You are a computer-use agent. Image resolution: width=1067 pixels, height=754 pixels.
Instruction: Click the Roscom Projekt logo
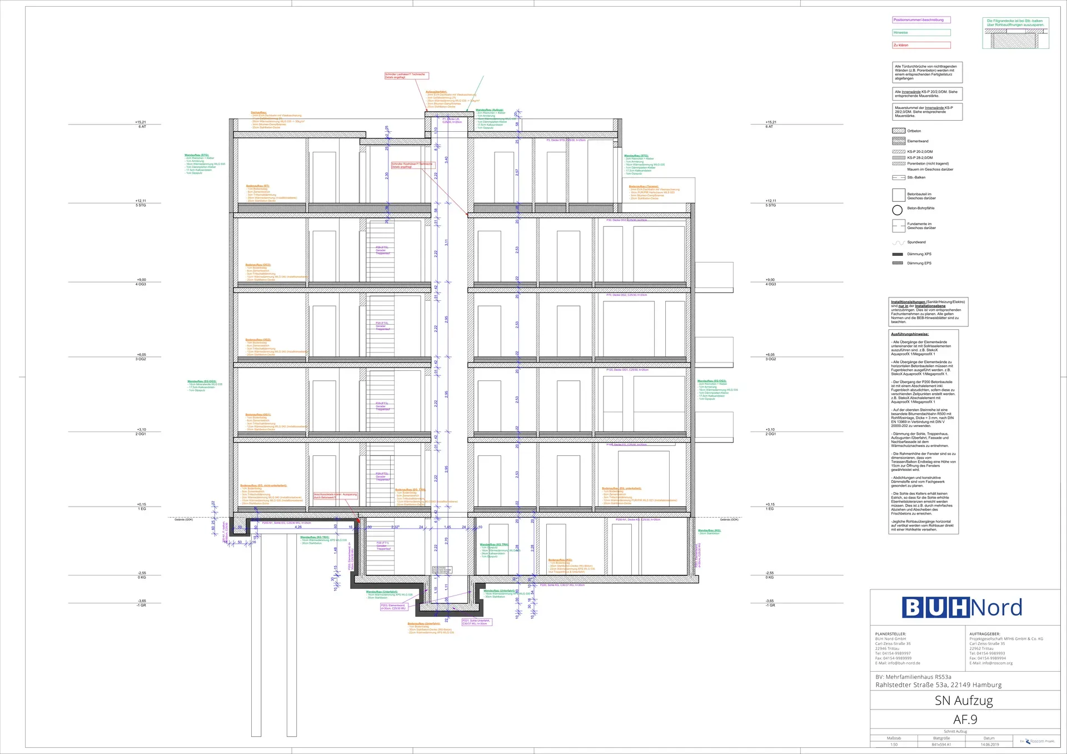[1036, 741]
